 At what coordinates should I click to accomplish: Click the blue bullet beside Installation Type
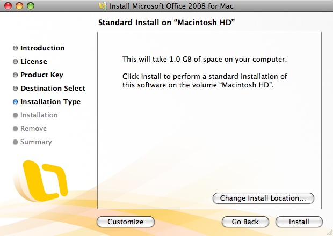(15, 102)
